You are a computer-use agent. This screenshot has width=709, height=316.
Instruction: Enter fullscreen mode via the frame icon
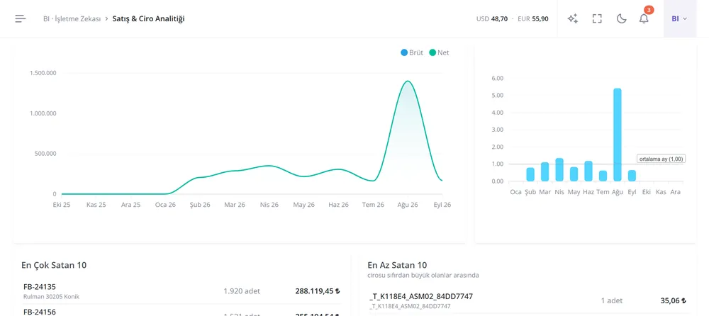point(597,18)
